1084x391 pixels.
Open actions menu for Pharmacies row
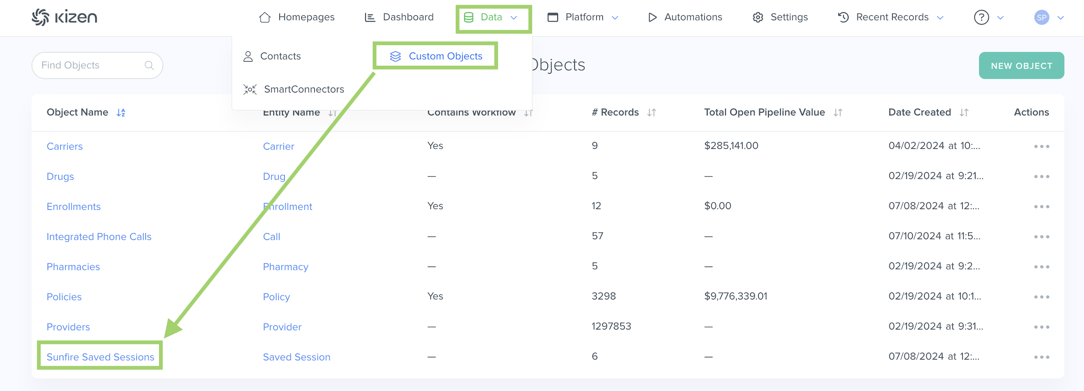tap(1042, 267)
